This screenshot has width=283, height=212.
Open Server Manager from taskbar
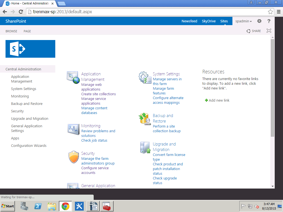pos(24,206)
